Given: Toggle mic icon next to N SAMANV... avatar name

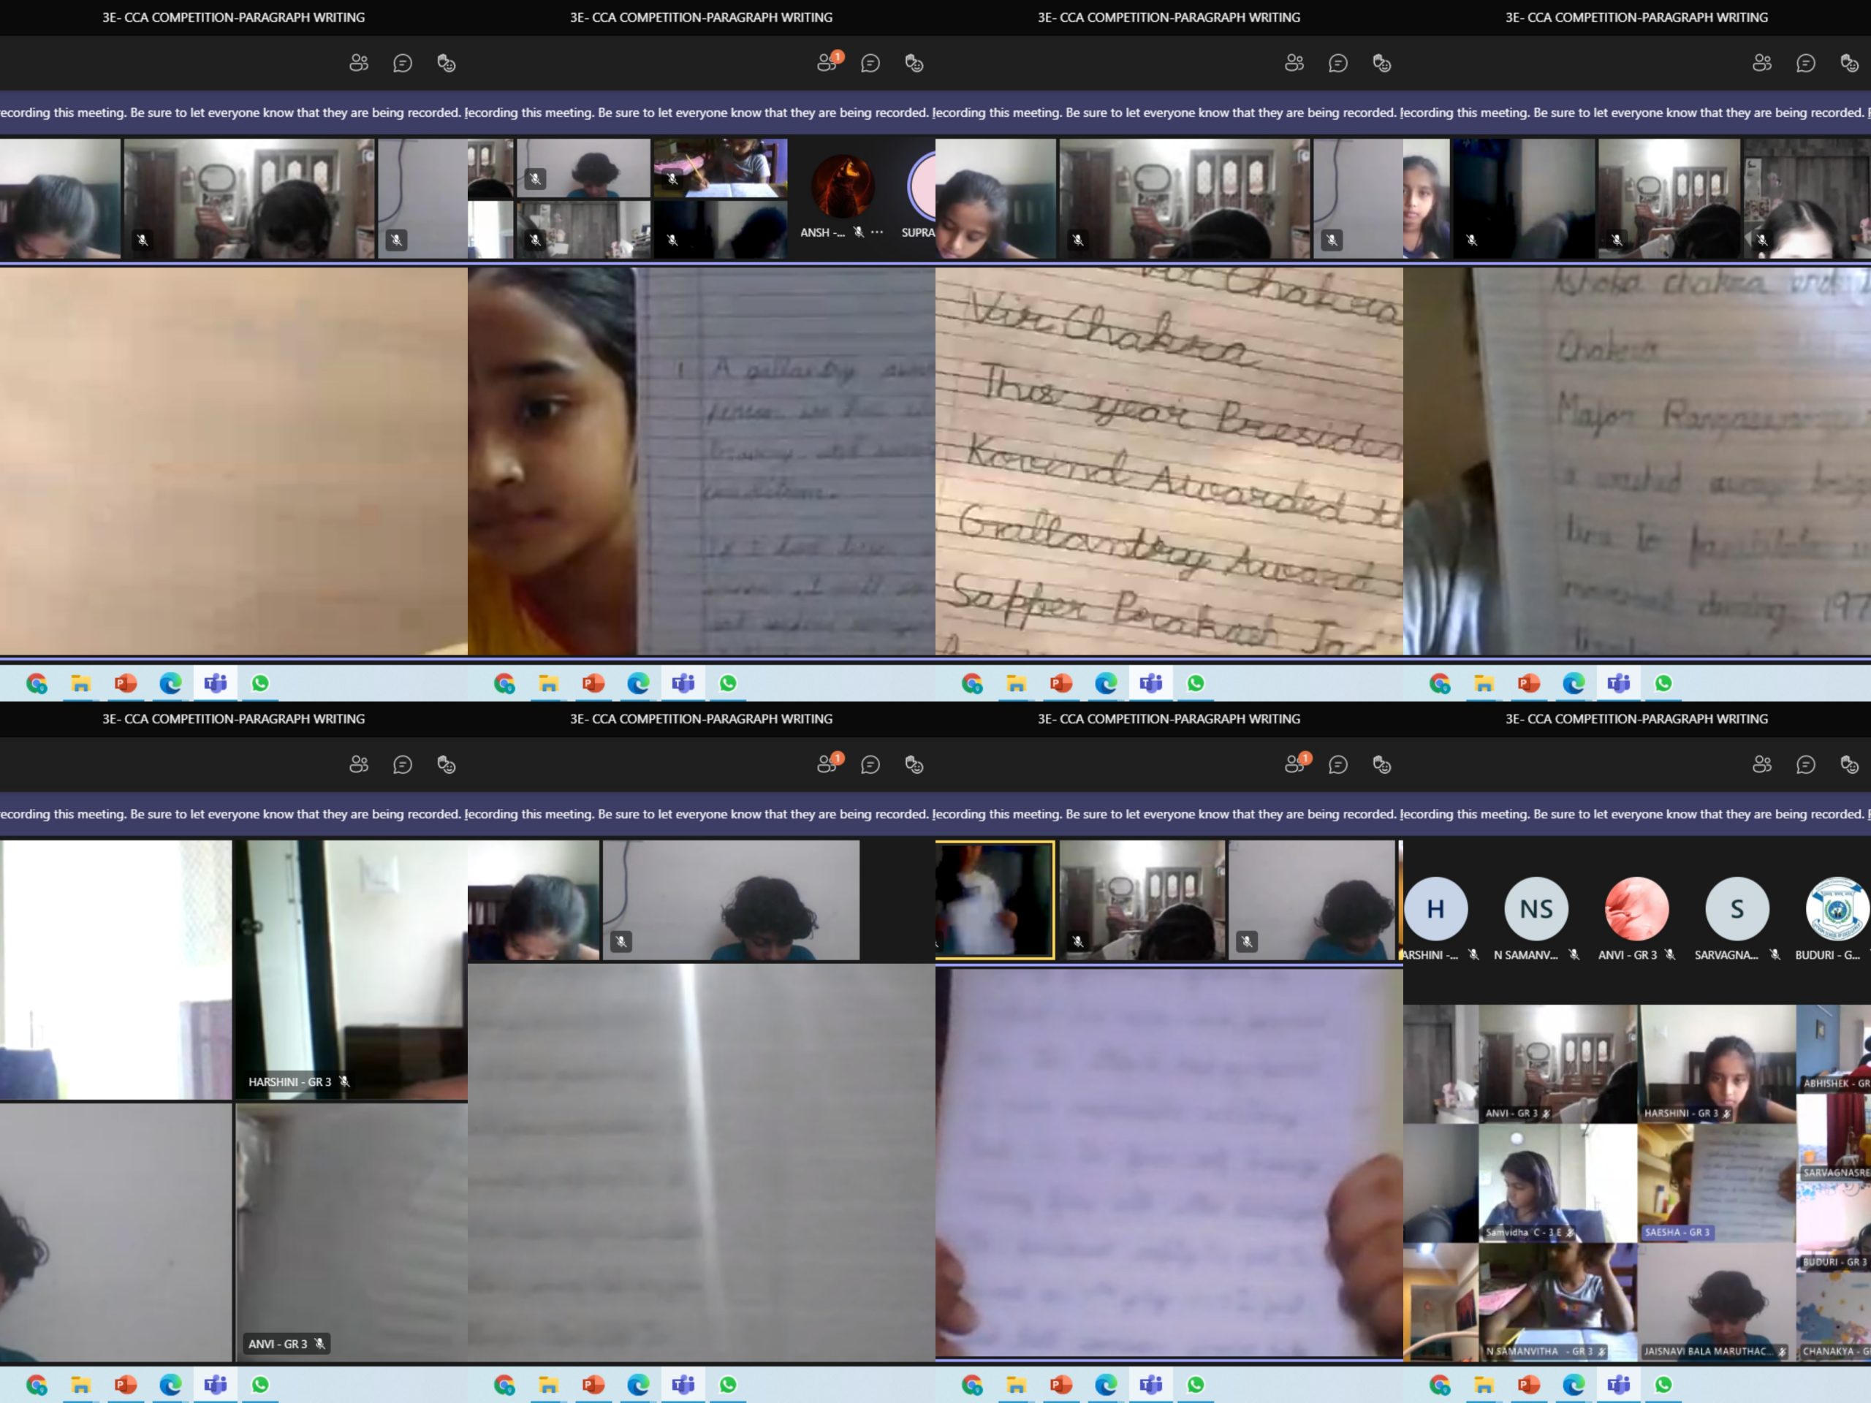Looking at the screenshot, I should click(x=1574, y=955).
